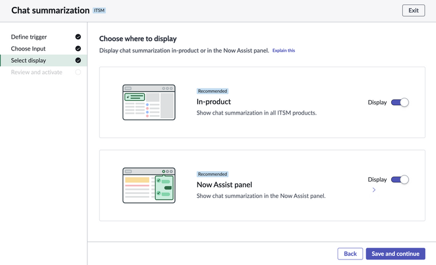Click the Select display checkmark icon
Viewport: 436px width, 265px height.
[78, 60]
